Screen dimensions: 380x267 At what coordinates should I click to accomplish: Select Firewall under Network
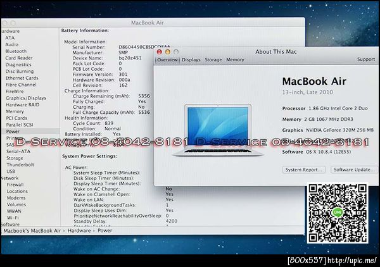[x=15, y=185]
